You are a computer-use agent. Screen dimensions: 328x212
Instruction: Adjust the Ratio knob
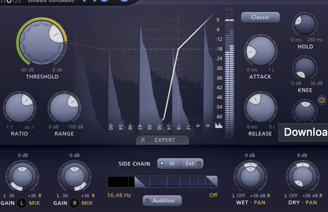tap(20, 107)
